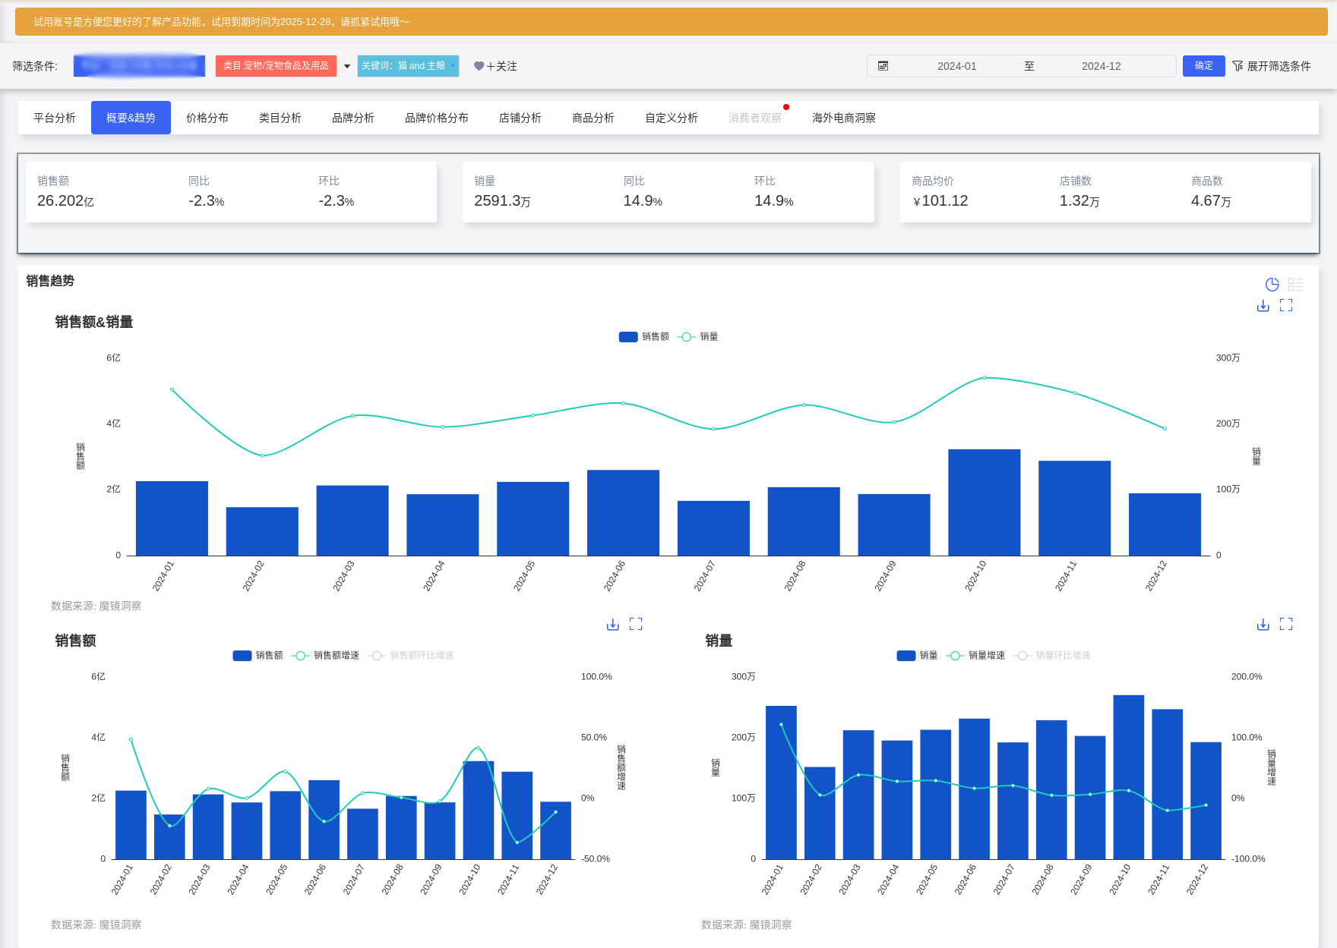The height and width of the screenshot is (948, 1337).
Task: Go to the 品牌分析 tab
Action: [353, 118]
